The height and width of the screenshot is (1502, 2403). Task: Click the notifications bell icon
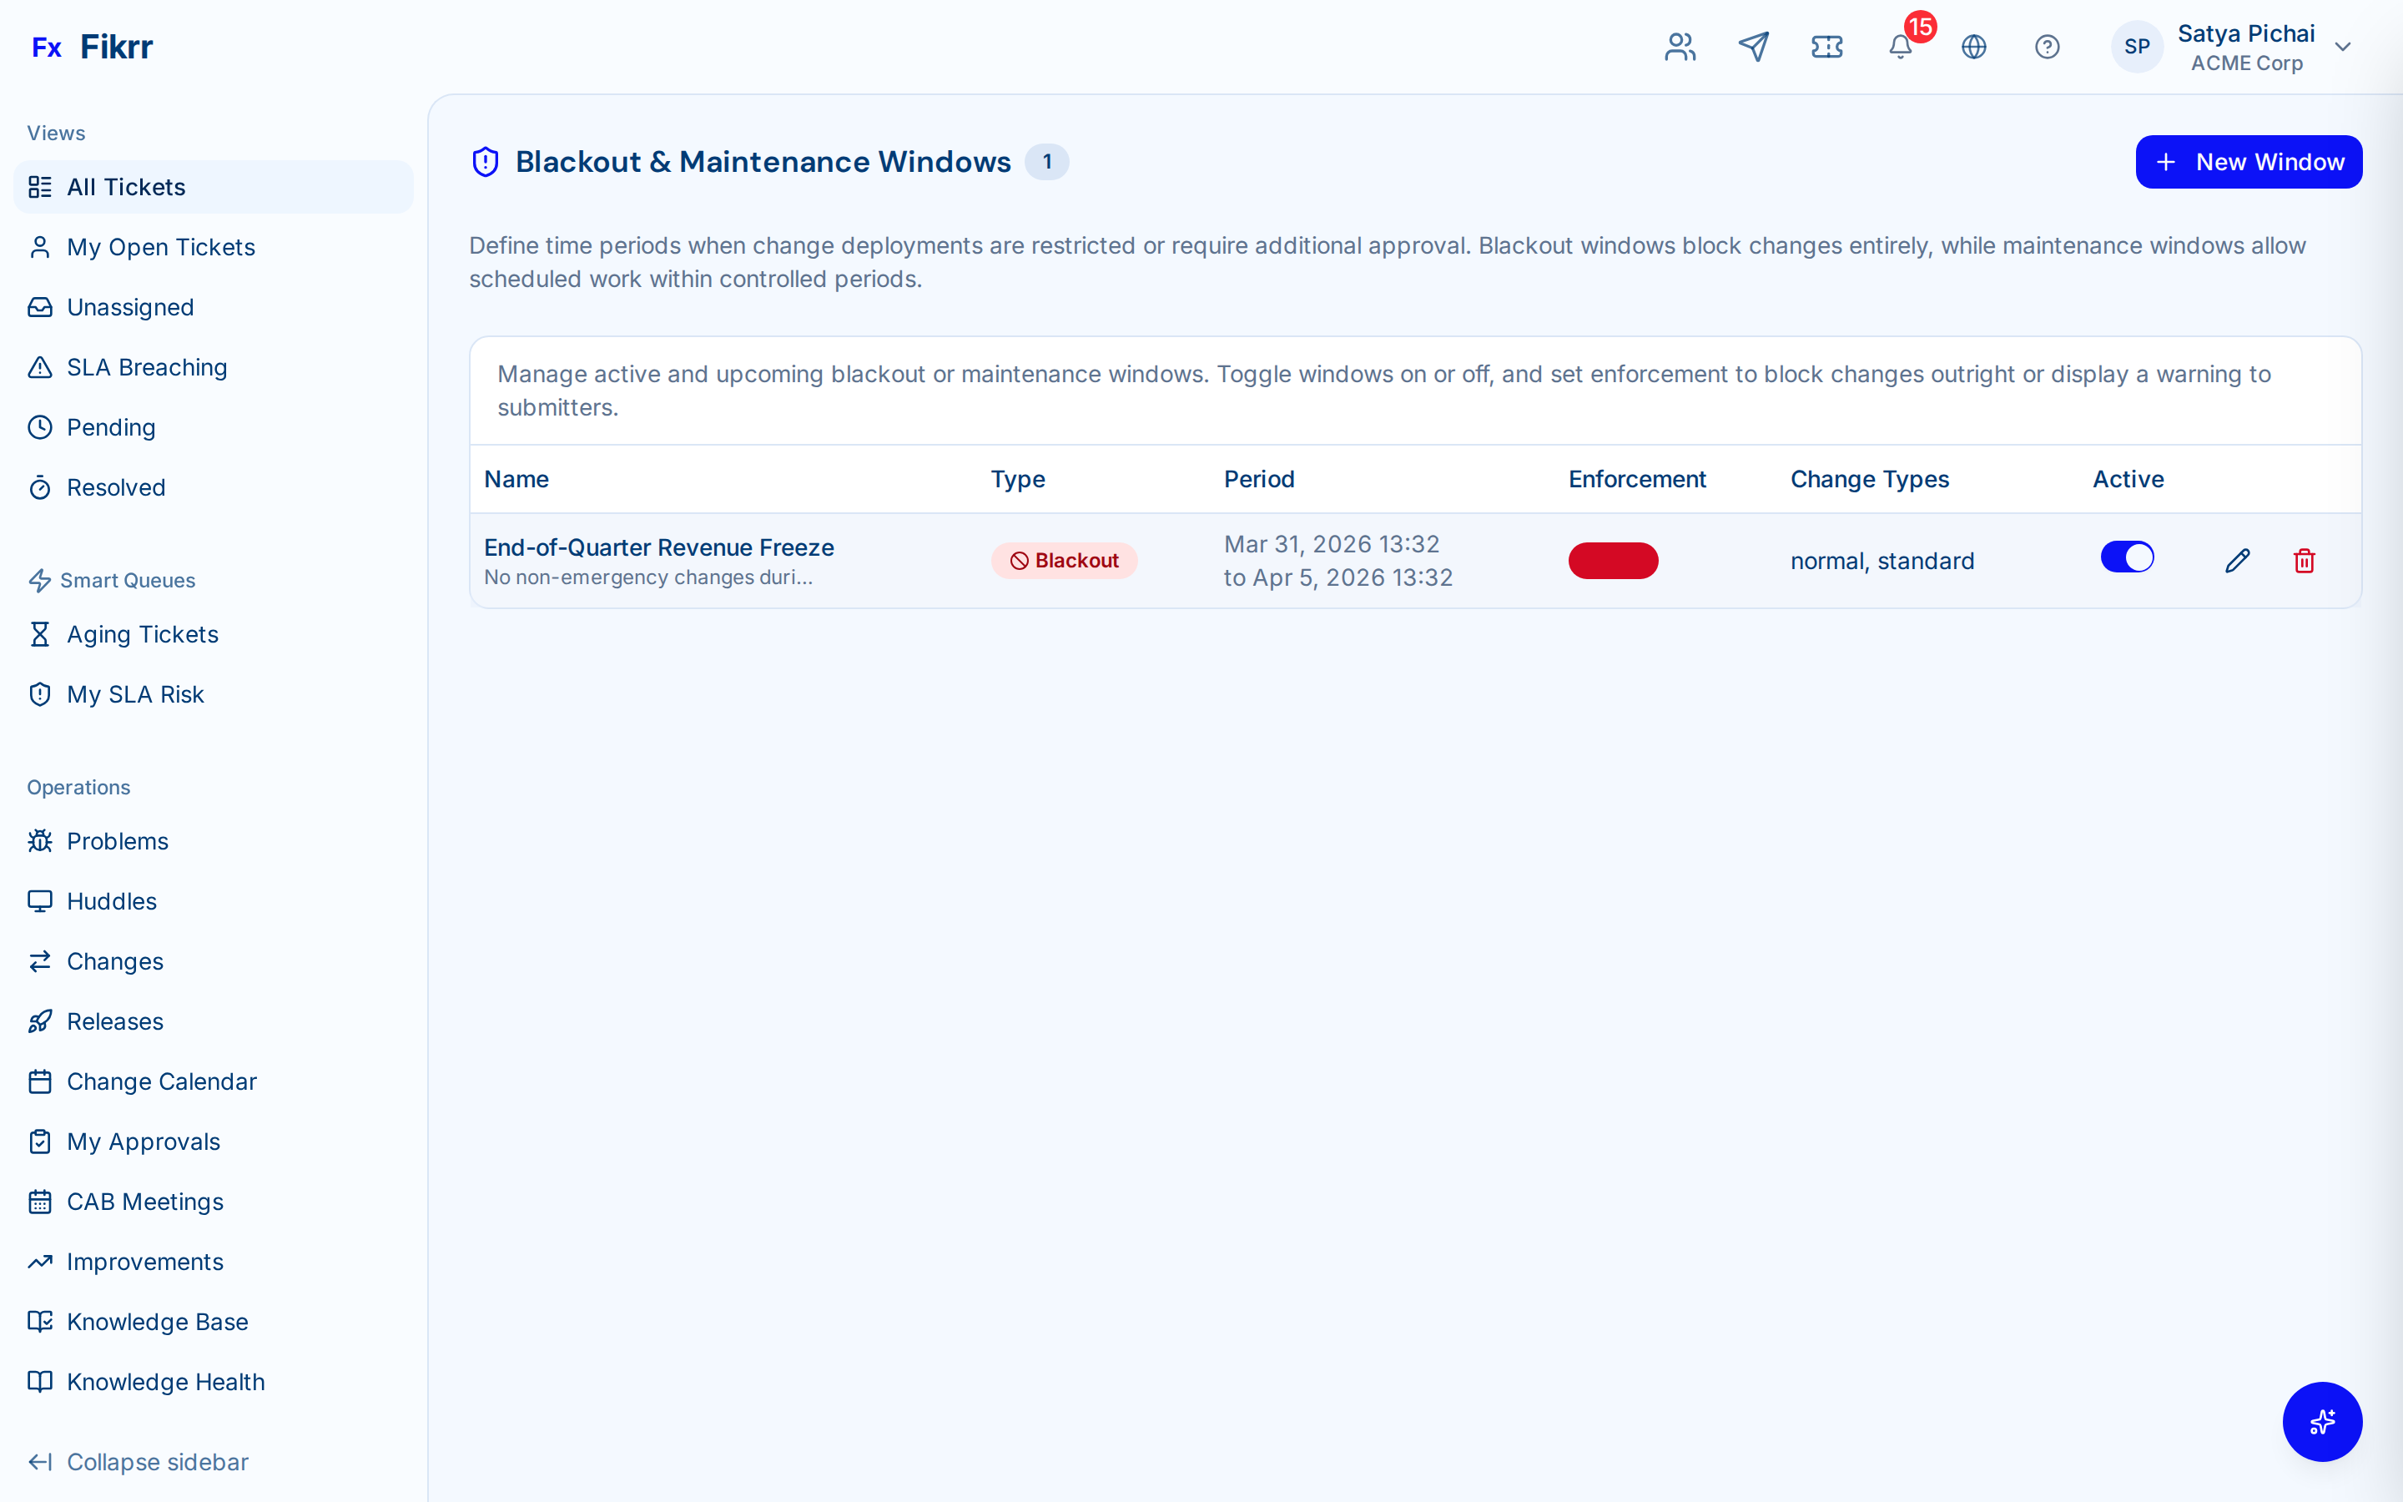point(1900,47)
